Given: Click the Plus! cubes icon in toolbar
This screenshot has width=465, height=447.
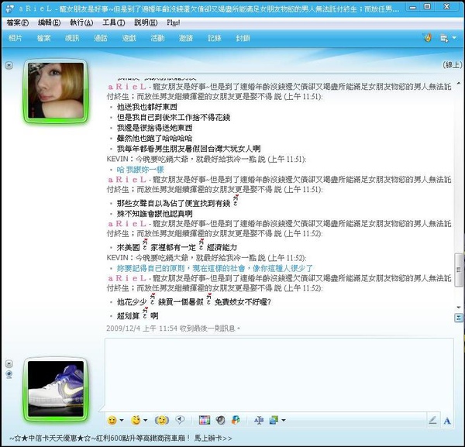Looking at the screenshot, I should pos(236,420).
